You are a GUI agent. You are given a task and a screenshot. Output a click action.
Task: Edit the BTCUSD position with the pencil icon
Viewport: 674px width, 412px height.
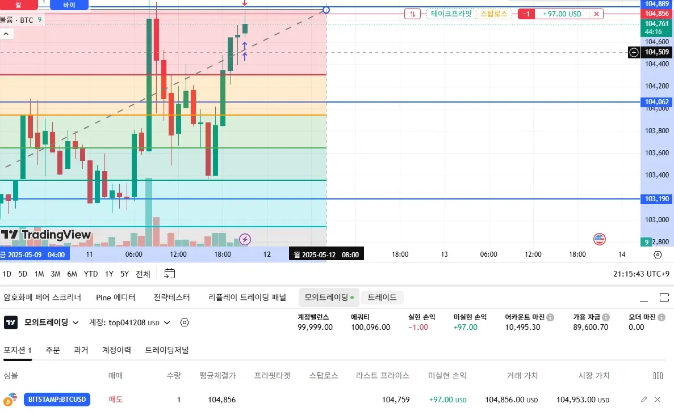[644, 400]
